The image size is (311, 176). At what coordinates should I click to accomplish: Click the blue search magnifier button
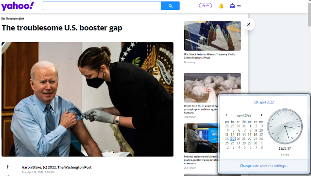coord(171,6)
